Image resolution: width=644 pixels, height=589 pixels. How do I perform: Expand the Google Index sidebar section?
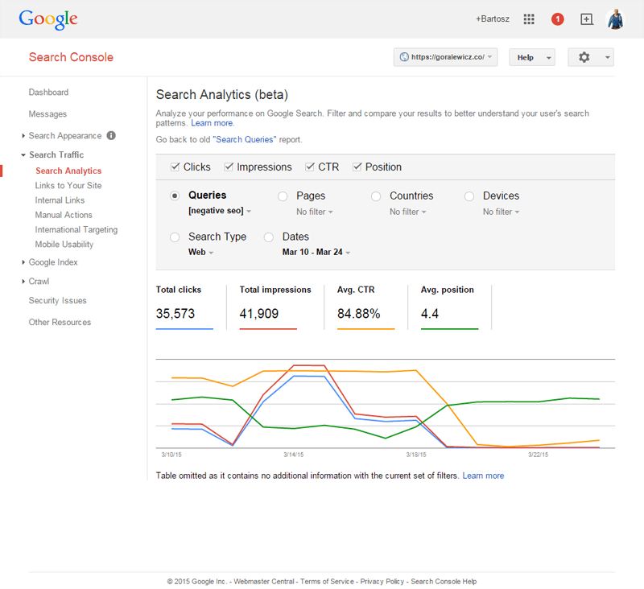(52, 262)
